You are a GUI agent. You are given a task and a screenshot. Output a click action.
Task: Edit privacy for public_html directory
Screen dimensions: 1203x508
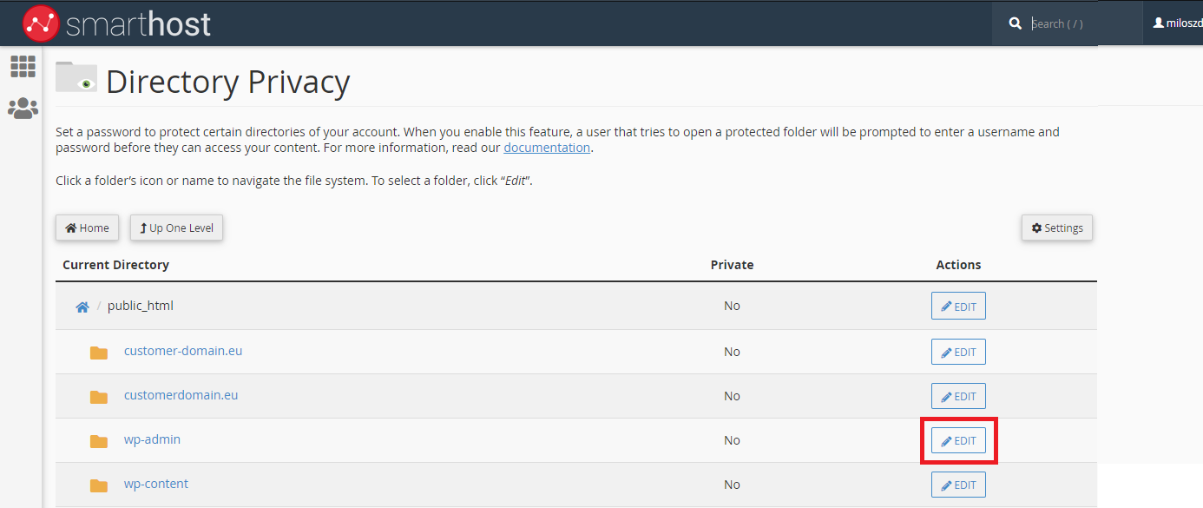tap(958, 307)
